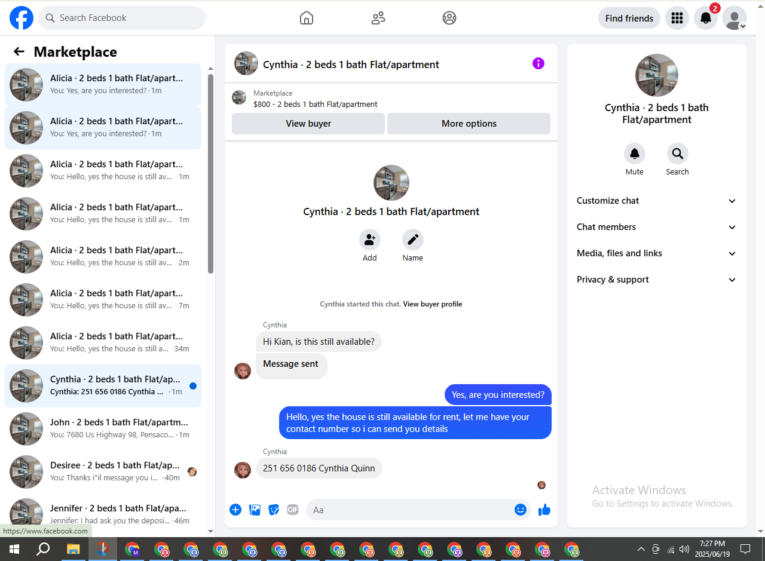Click the Name pencil icon
This screenshot has width=765, height=561.
point(413,240)
